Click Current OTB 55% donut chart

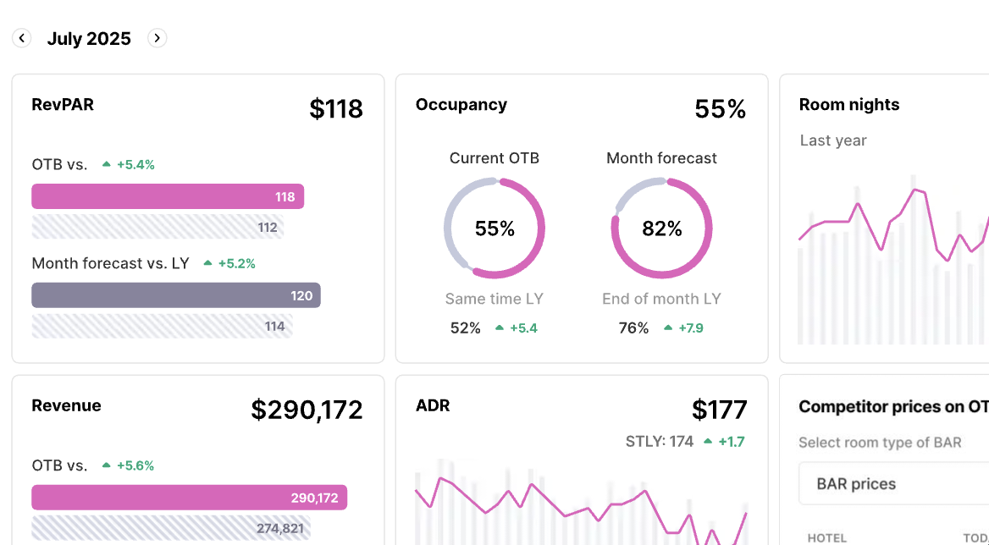(x=494, y=228)
